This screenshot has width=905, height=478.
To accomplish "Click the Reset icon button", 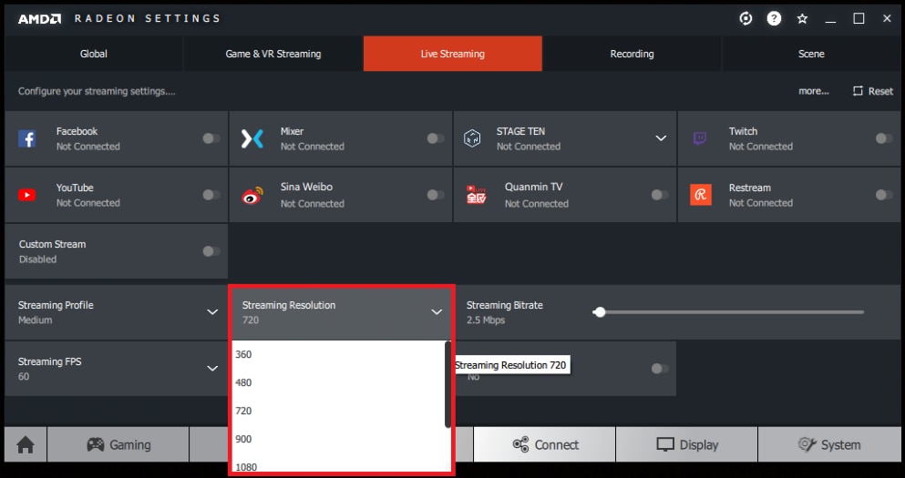I will coord(873,91).
